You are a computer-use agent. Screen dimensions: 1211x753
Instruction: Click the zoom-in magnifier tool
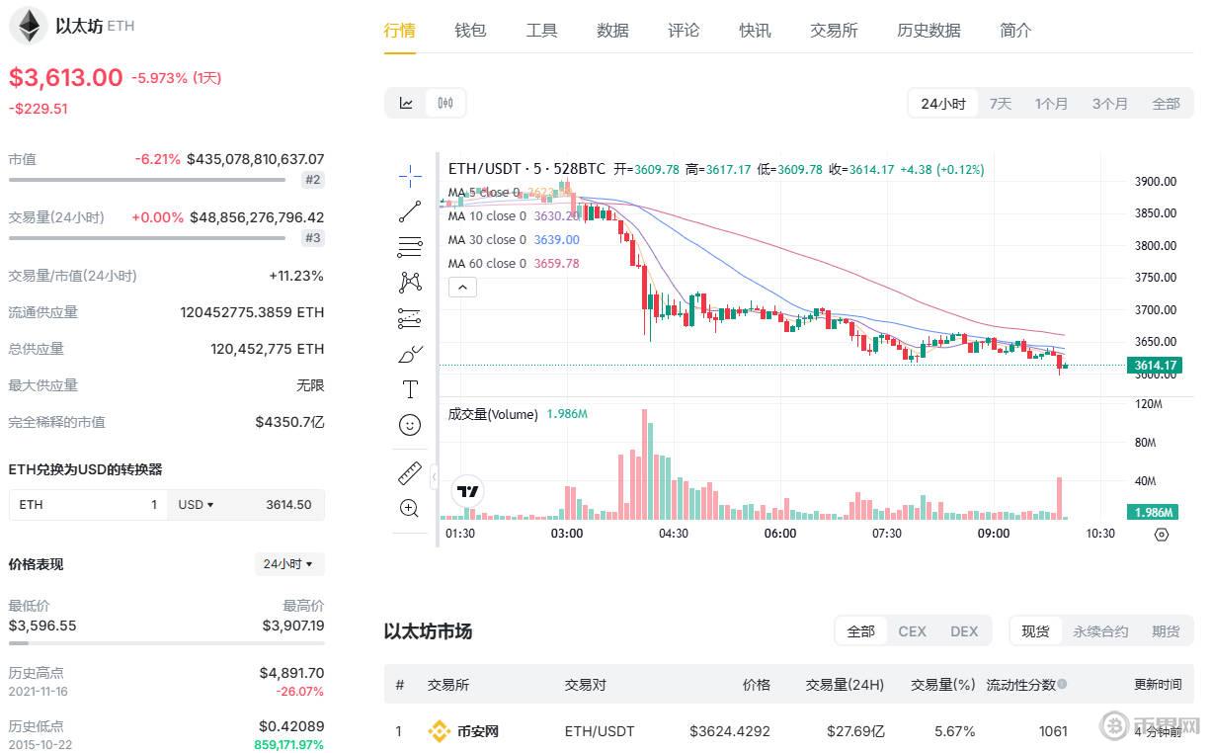click(410, 508)
